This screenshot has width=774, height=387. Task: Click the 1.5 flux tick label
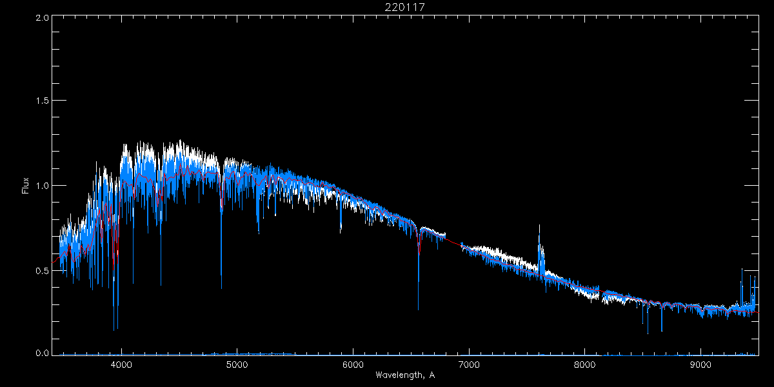pyautogui.click(x=43, y=101)
